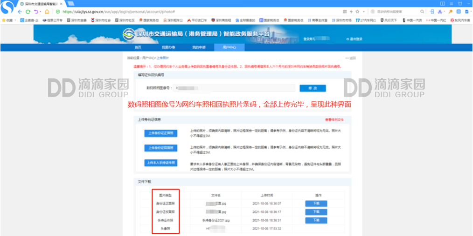Viewport: 473px width, 236px height.
Task: Click the scissors screenshot tool
Action: pyautogui.click(x=440, y=12)
